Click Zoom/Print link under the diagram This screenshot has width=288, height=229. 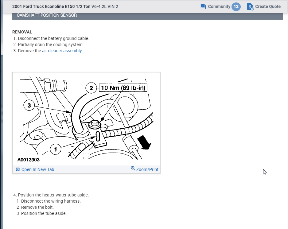point(147,169)
